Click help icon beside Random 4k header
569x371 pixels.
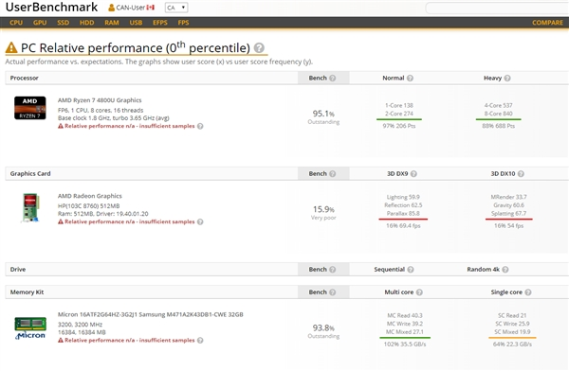505,269
